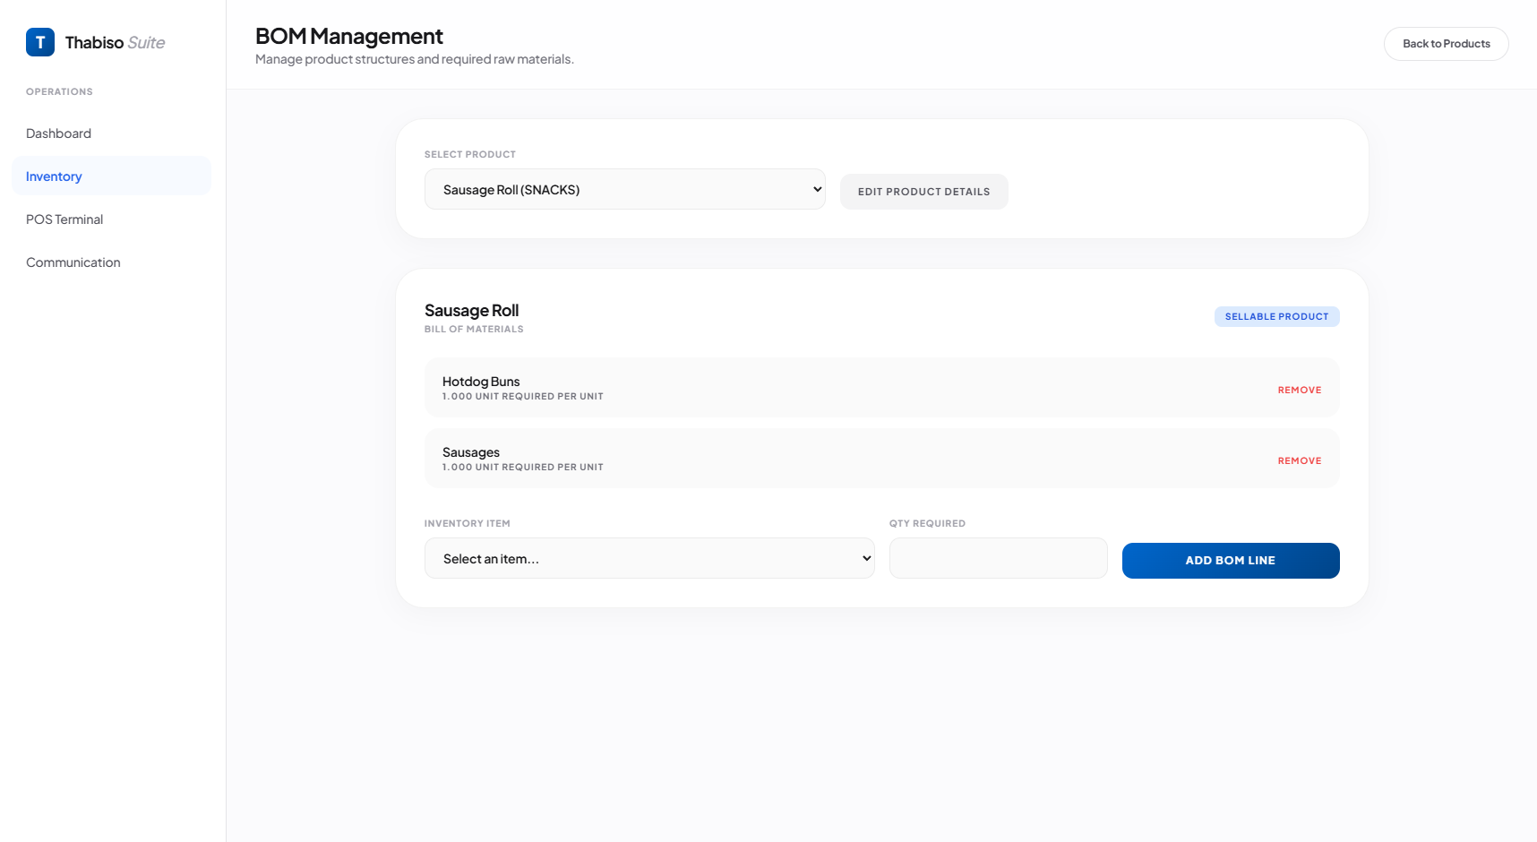Open the Dashboard section
Screen dimensions: 1537x842
(x=58, y=133)
